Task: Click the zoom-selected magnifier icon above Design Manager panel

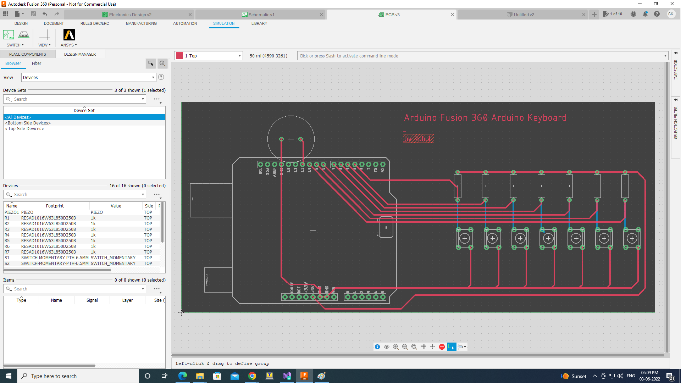Action: 162,63
